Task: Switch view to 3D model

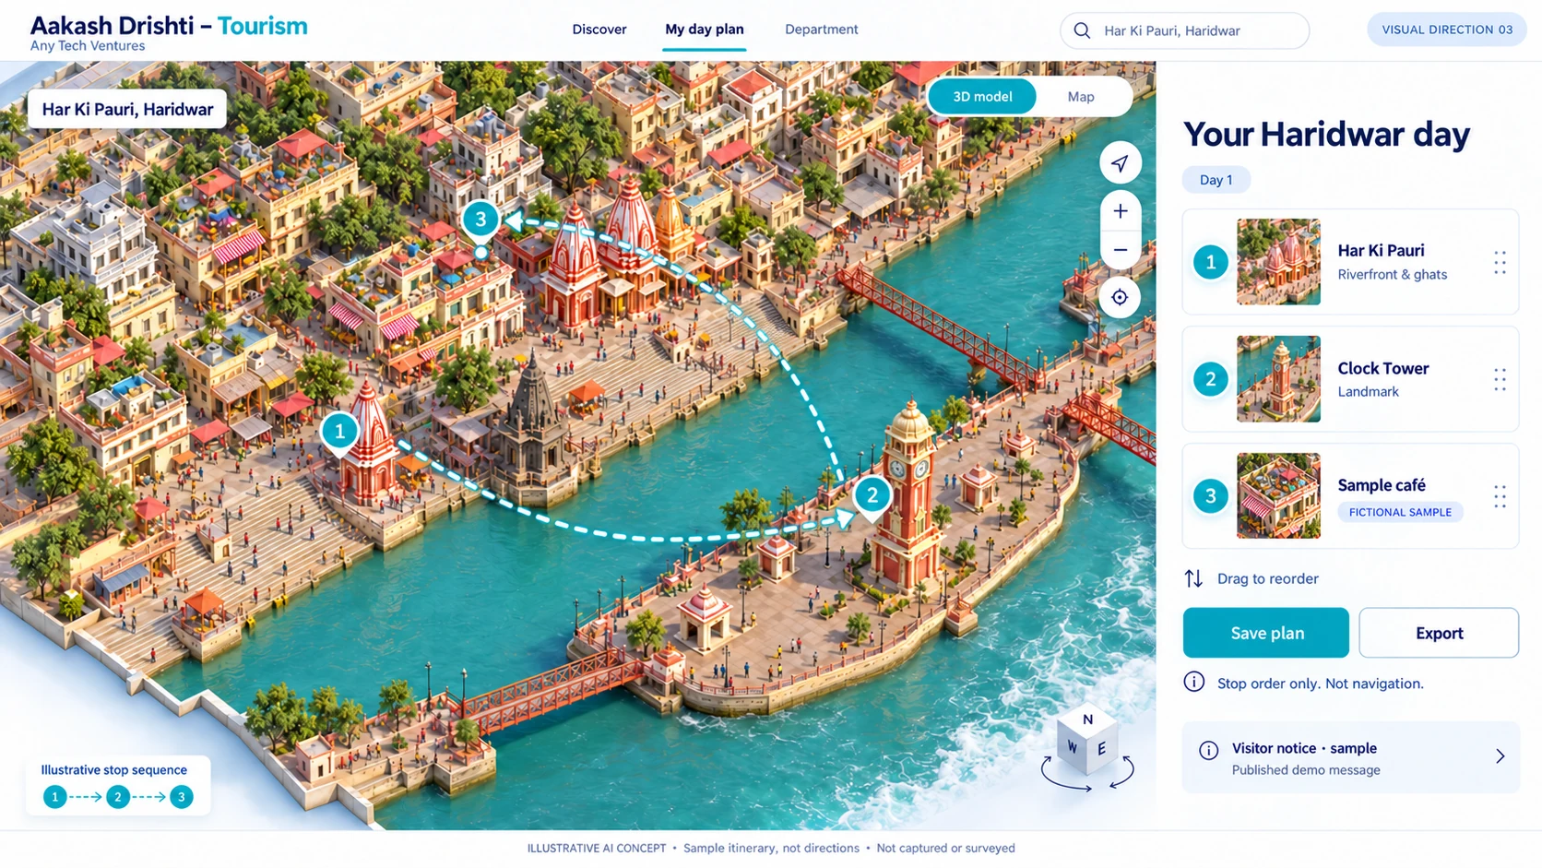Action: point(982,96)
